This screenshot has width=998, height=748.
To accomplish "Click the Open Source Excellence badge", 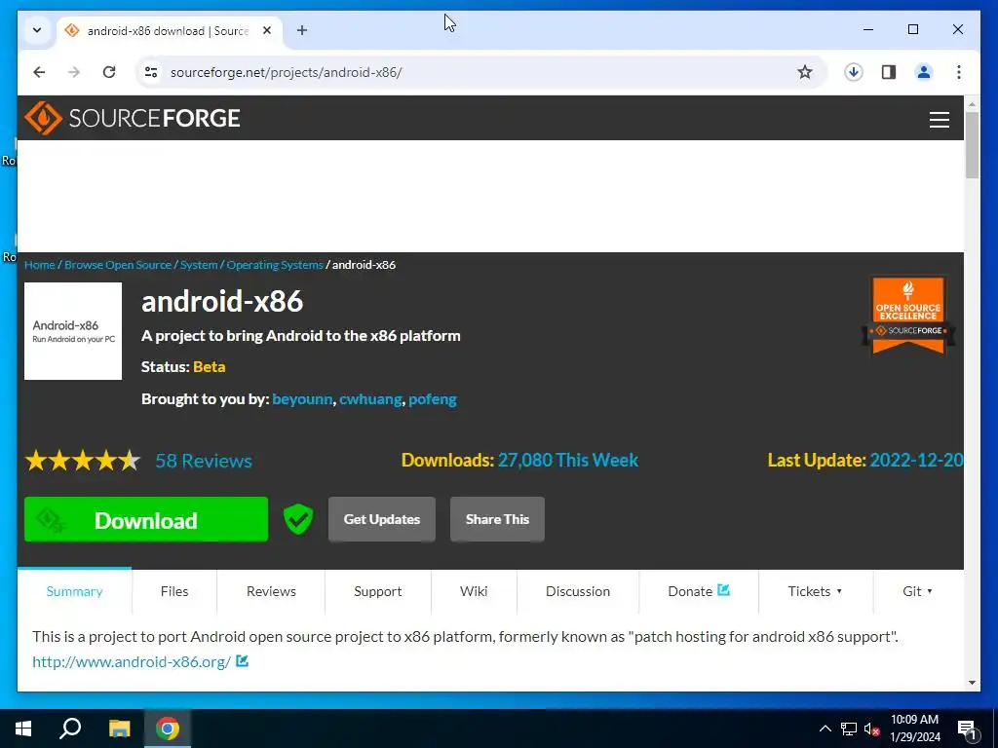I will pos(908,315).
